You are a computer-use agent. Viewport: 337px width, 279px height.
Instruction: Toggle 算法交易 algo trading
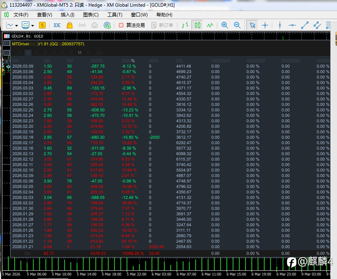pyautogui.click(x=132, y=25)
